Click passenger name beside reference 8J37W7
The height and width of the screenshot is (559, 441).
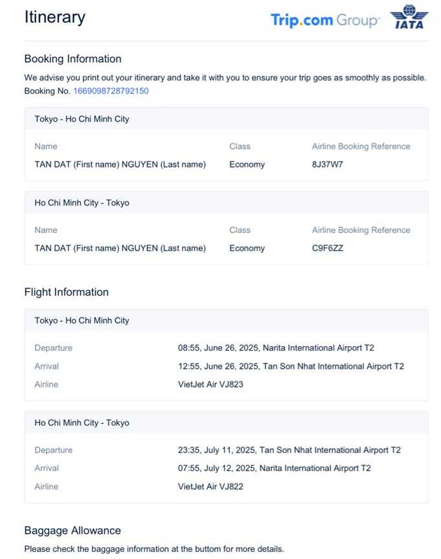120,164
